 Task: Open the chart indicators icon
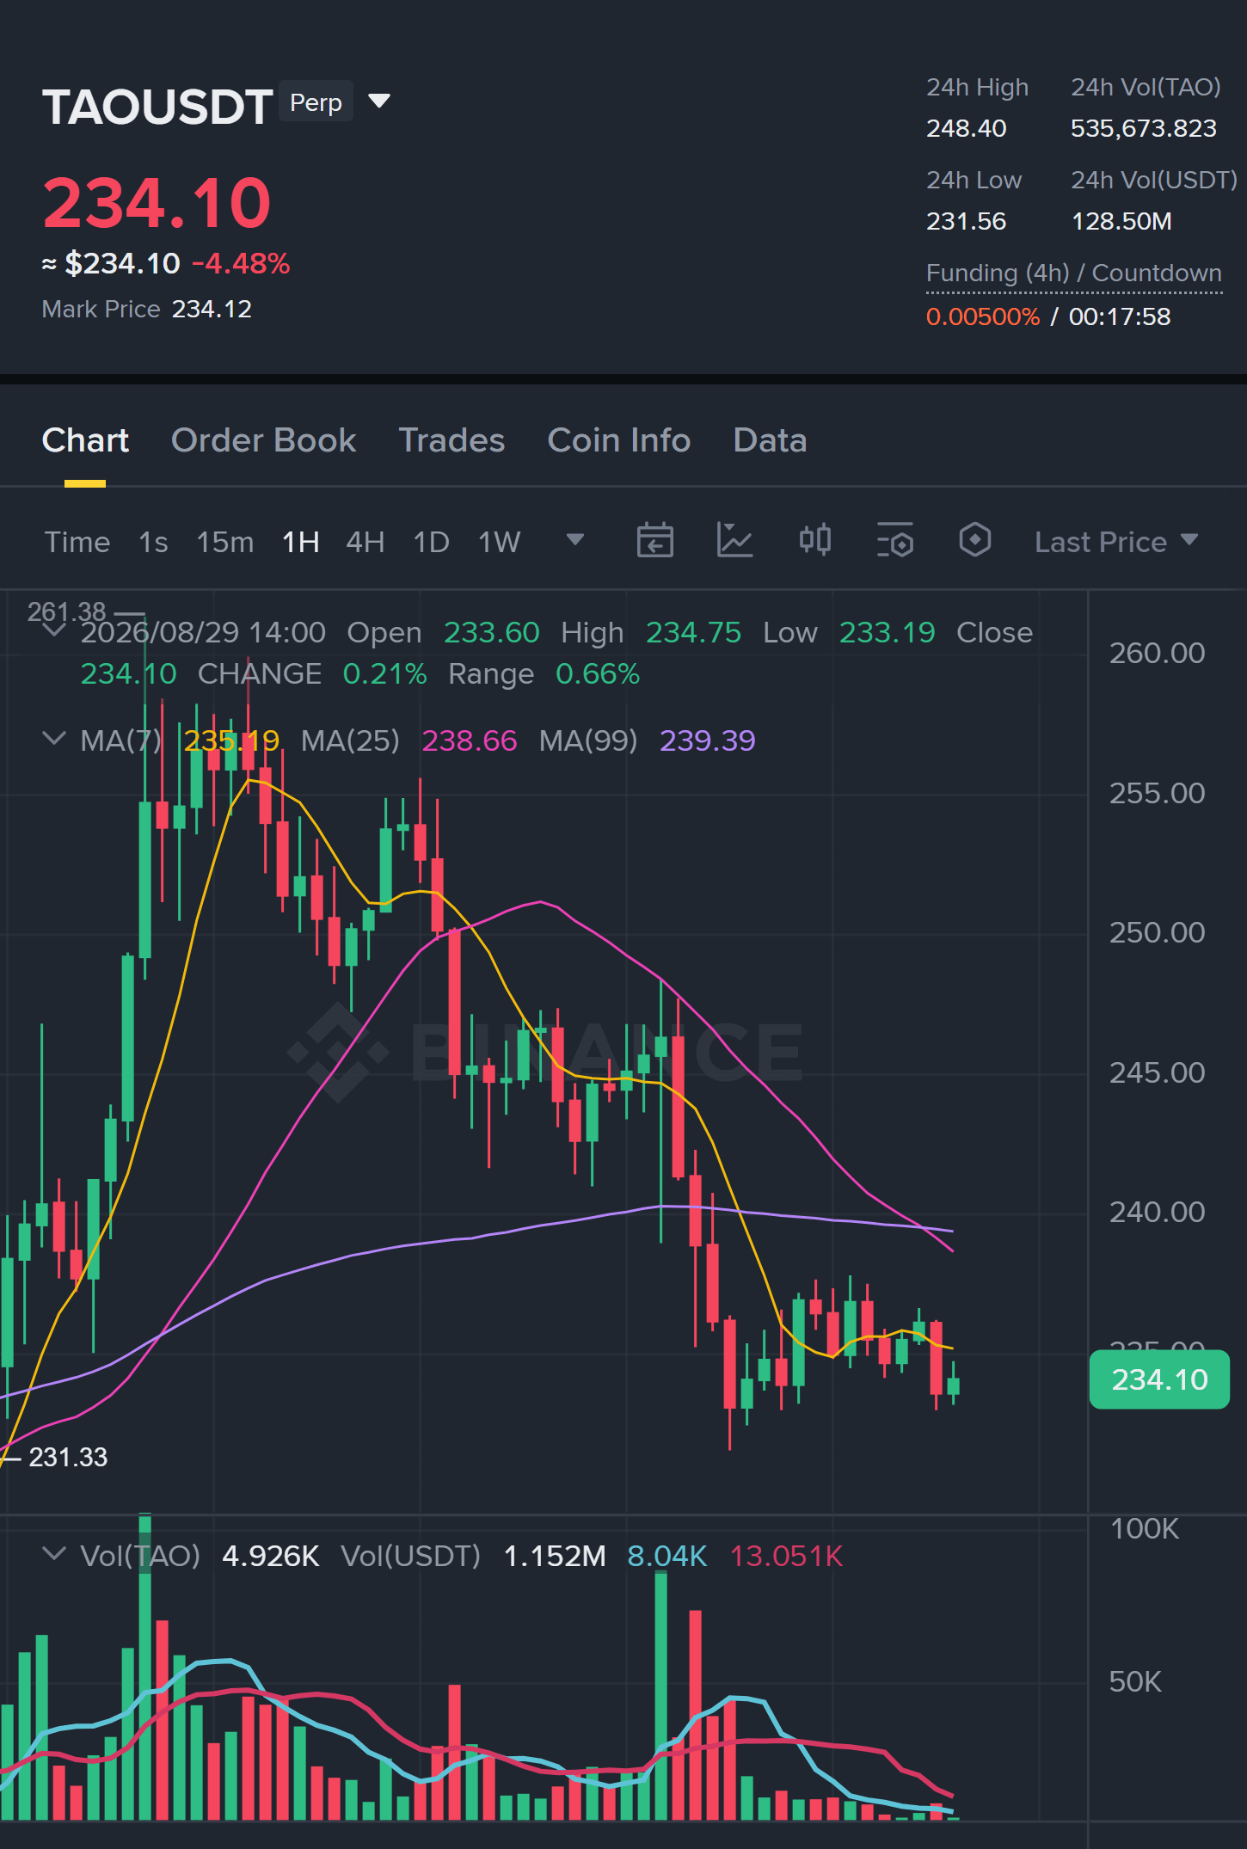(735, 540)
